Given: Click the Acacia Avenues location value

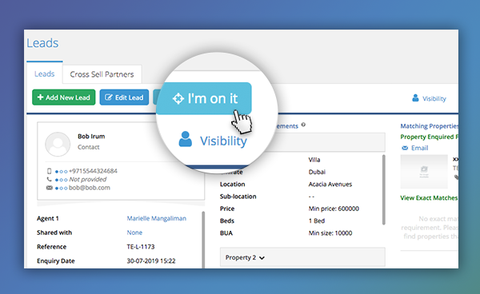Looking at the screenshot, I should pos(330,185).
